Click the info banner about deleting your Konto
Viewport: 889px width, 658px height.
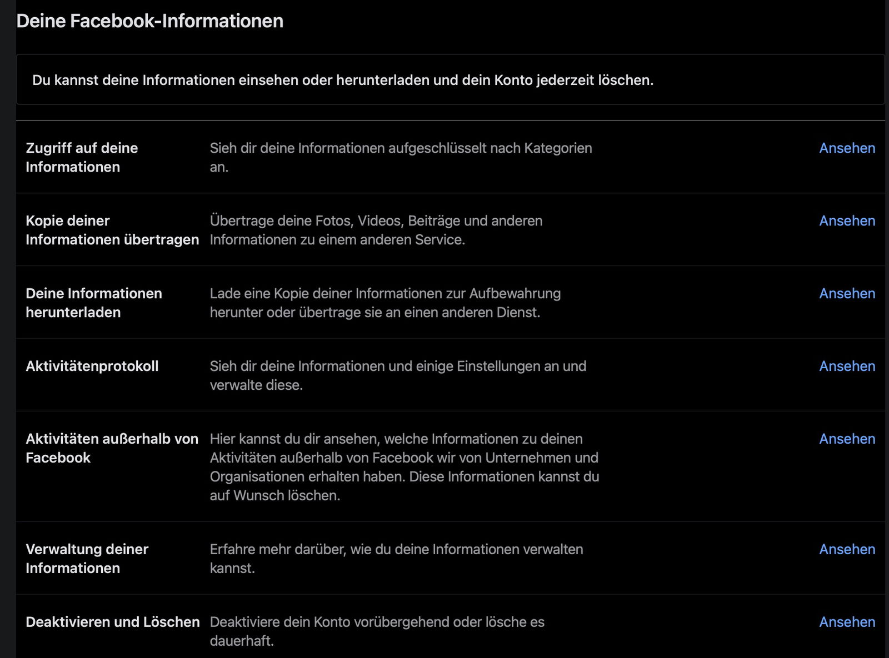click(343, 81)
